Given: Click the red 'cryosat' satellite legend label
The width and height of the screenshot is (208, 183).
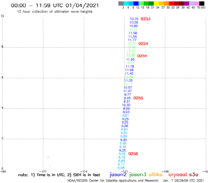Looking at the screenshot, I should click(x=178, y=175).
